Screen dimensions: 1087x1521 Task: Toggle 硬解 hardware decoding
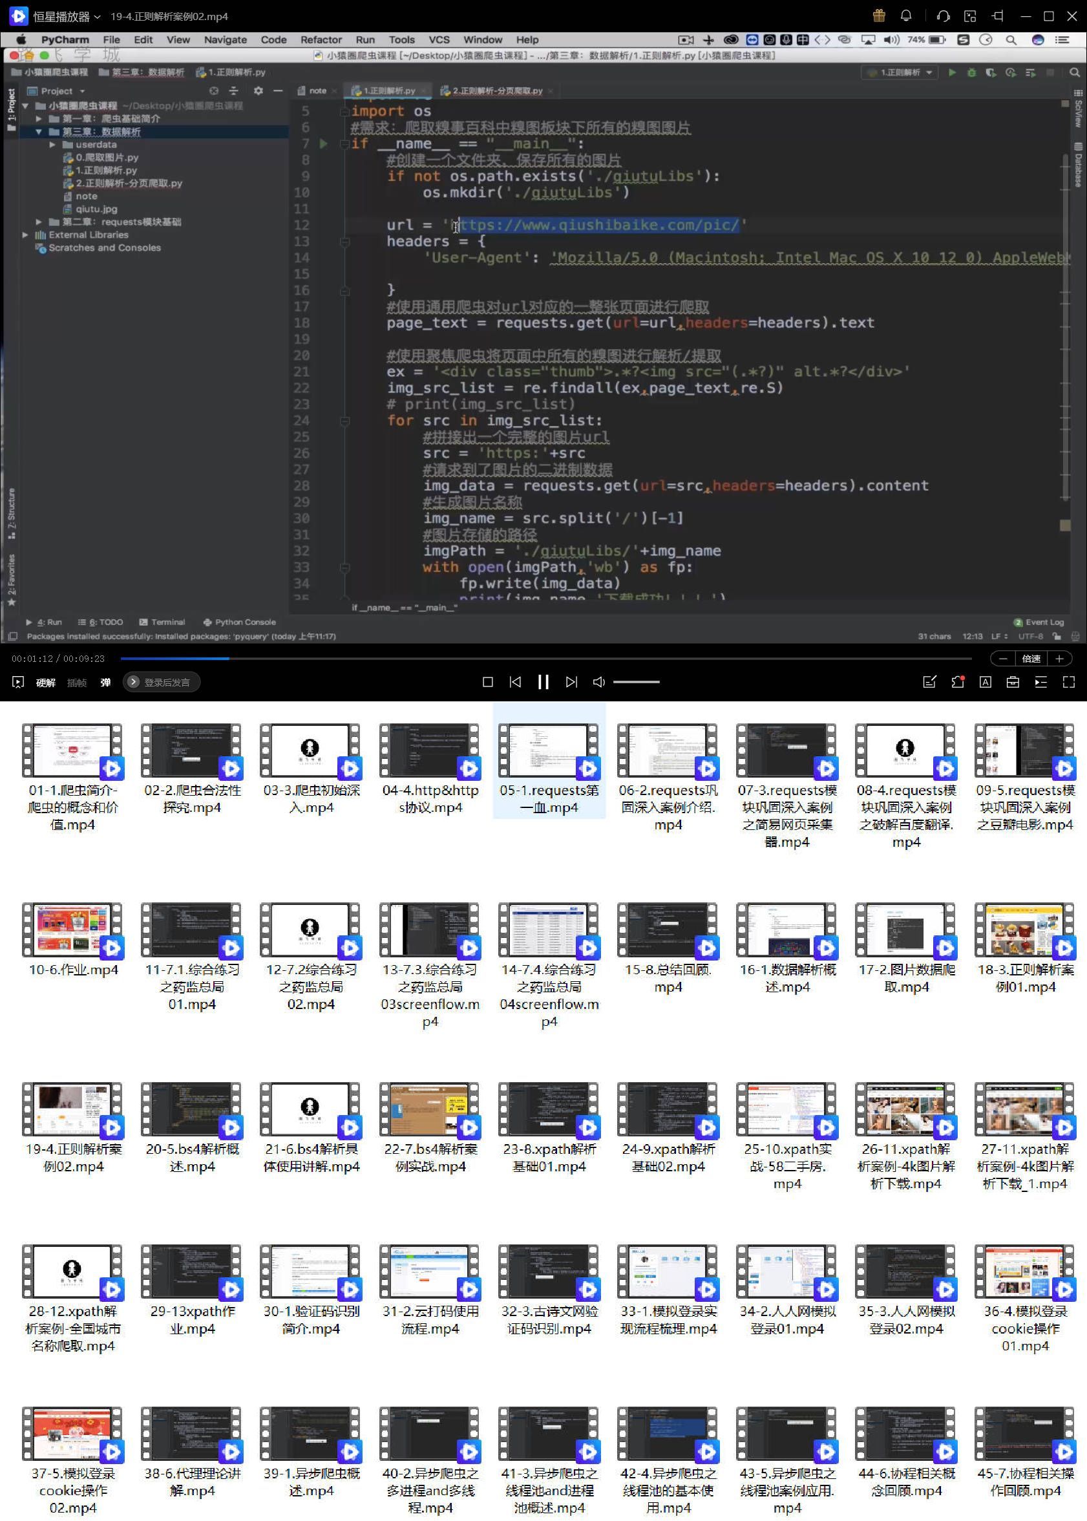point(45,682)
